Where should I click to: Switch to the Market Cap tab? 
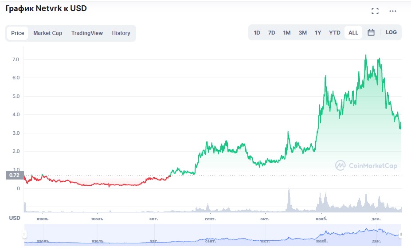coord(48,33)
